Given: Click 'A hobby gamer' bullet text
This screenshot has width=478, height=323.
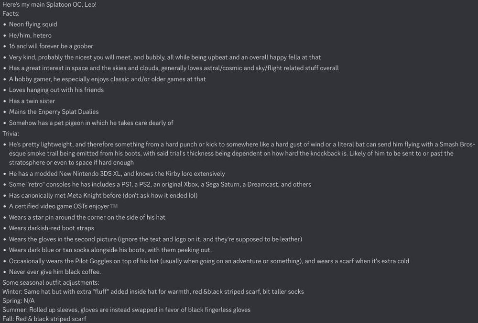Looking at the screenshot, I should 107,79.
